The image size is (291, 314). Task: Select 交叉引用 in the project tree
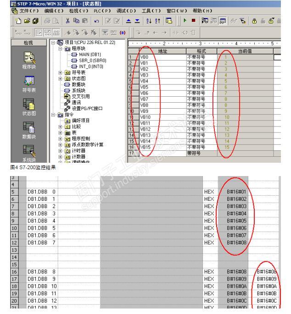81,97
